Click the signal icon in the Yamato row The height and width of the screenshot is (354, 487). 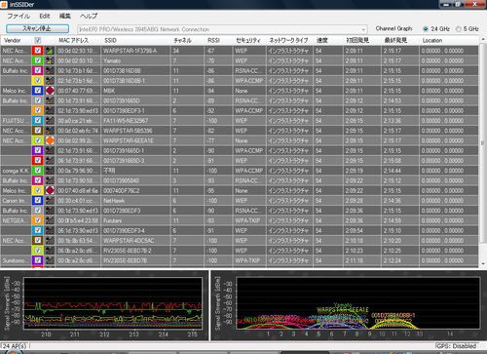[50, 60]
